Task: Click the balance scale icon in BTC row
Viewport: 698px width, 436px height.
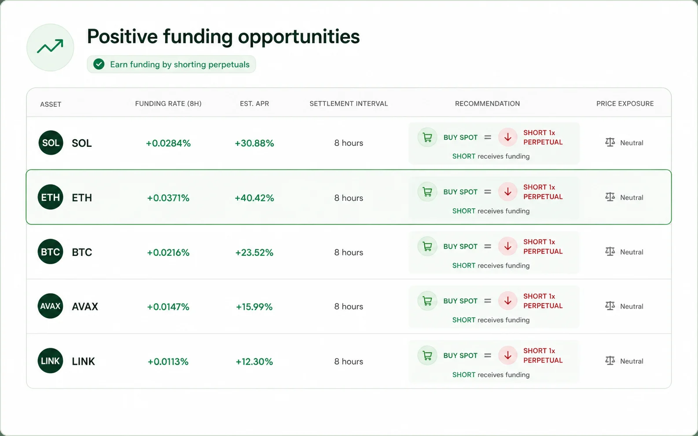Action: coord(610,251)
